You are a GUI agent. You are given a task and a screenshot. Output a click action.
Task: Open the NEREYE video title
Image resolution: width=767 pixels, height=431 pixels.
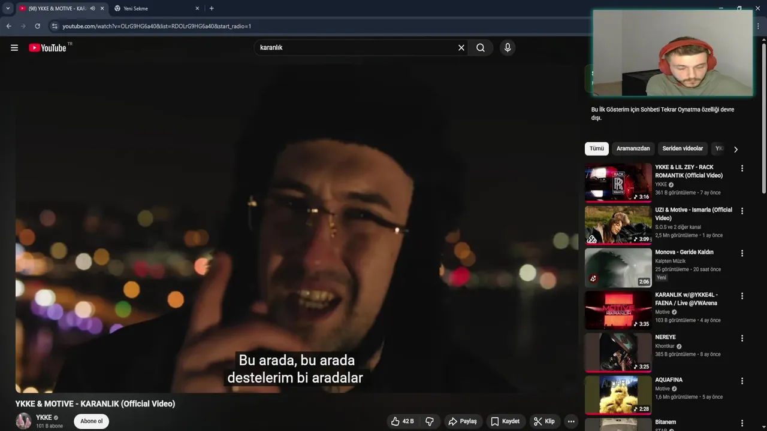click(665, 338)
